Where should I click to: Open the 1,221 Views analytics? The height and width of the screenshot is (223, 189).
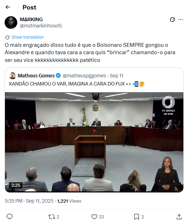69,201
